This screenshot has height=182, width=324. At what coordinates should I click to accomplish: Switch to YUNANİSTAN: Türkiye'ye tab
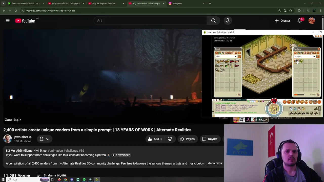coord(66,4)
